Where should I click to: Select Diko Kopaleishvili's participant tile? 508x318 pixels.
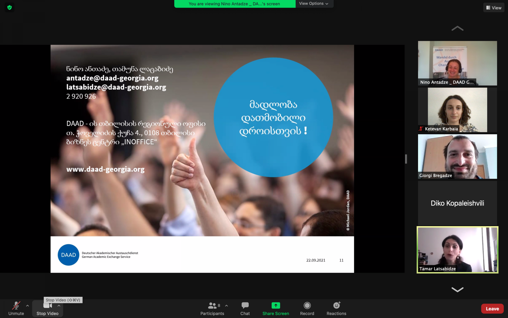pyautogui.click(x=457, y=203)
